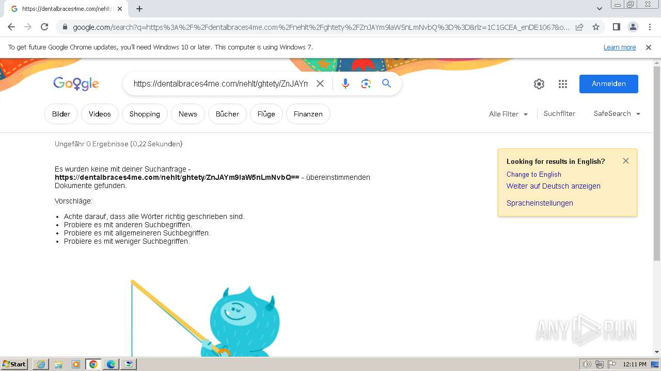Open the last pinned taskbar app
Screen dimensions: 661x371
(129, 364)
